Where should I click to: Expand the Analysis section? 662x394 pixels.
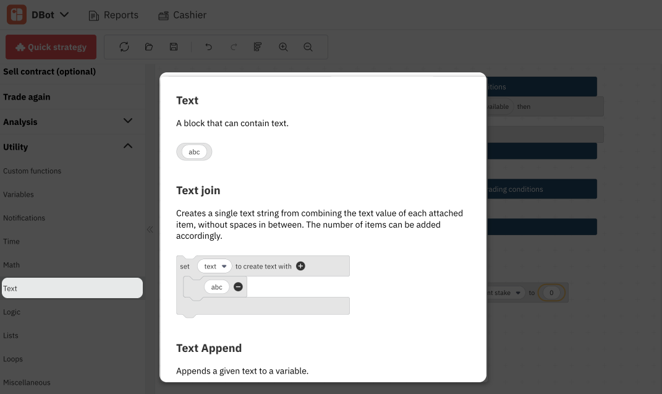click(128, 121)
